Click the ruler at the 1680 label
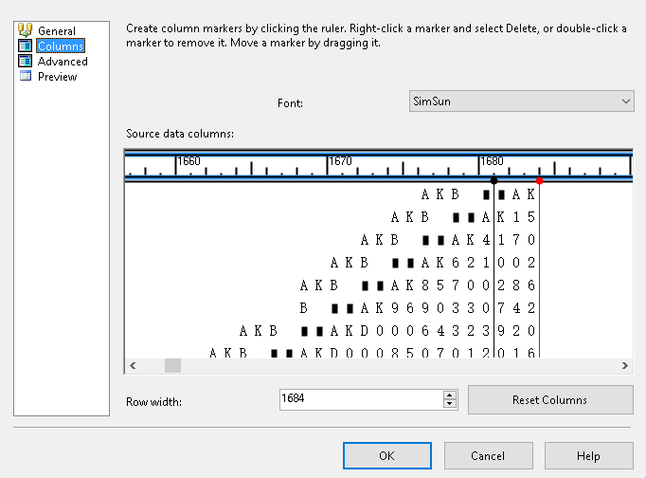Screen dimensions: 646x478 (x=492, y=161)
